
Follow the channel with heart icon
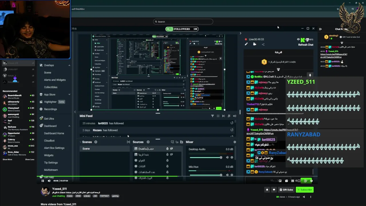(x=274, y=190)
